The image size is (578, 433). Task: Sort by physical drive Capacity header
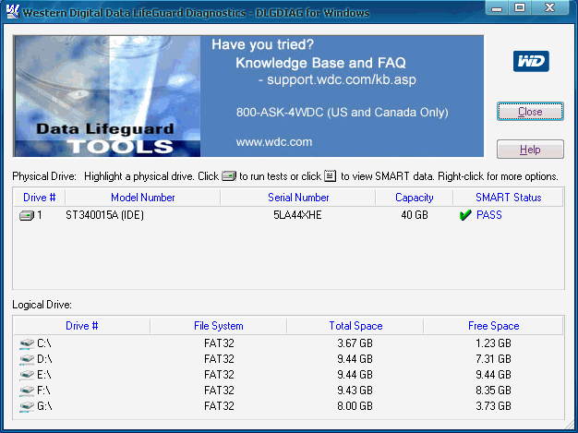tap(414, 198)
